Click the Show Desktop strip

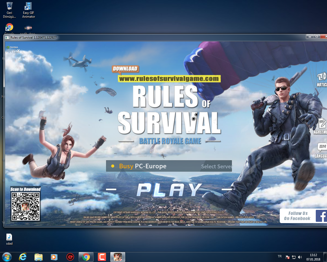point(325,257)
